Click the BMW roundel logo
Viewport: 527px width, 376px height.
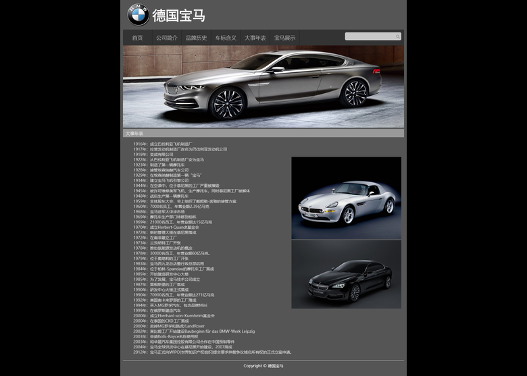pos(138,15)
